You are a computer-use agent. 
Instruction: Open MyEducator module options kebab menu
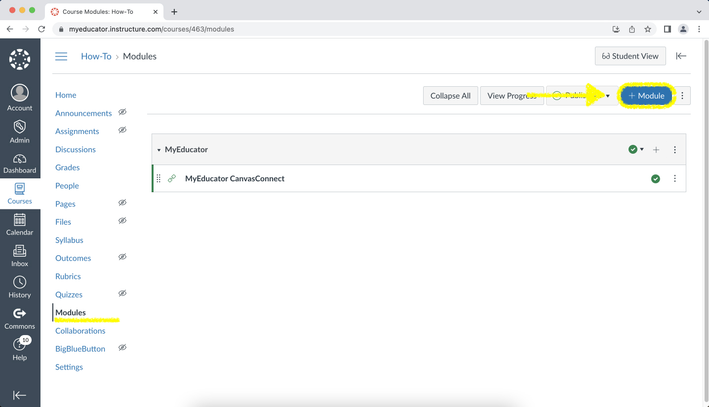coord(675,150)
